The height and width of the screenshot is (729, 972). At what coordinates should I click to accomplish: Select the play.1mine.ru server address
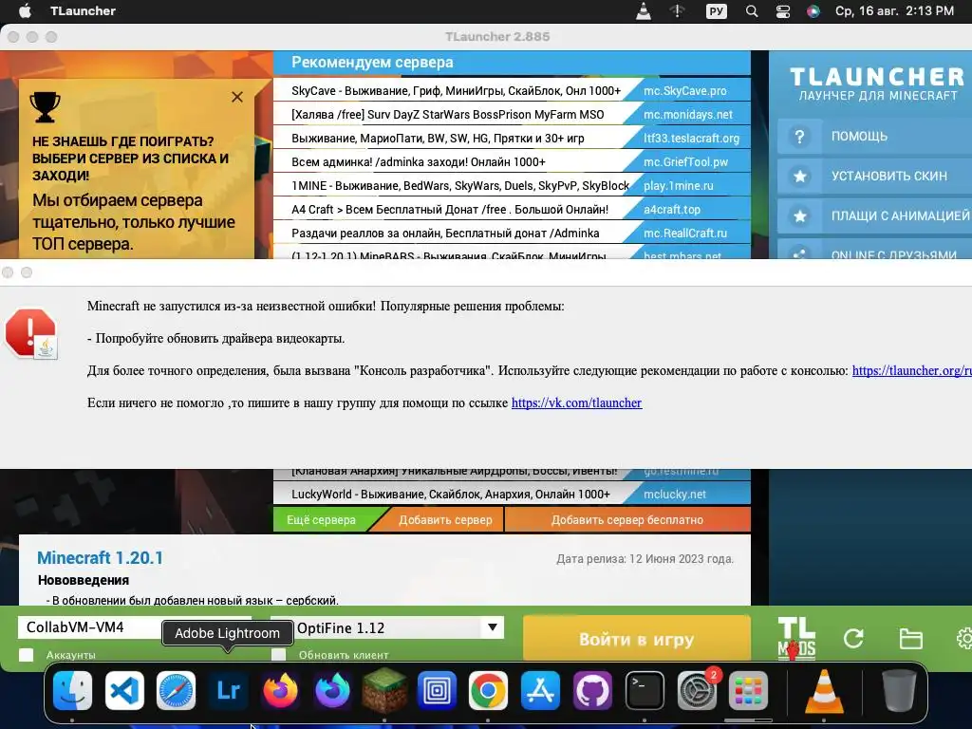coord(678,185)
